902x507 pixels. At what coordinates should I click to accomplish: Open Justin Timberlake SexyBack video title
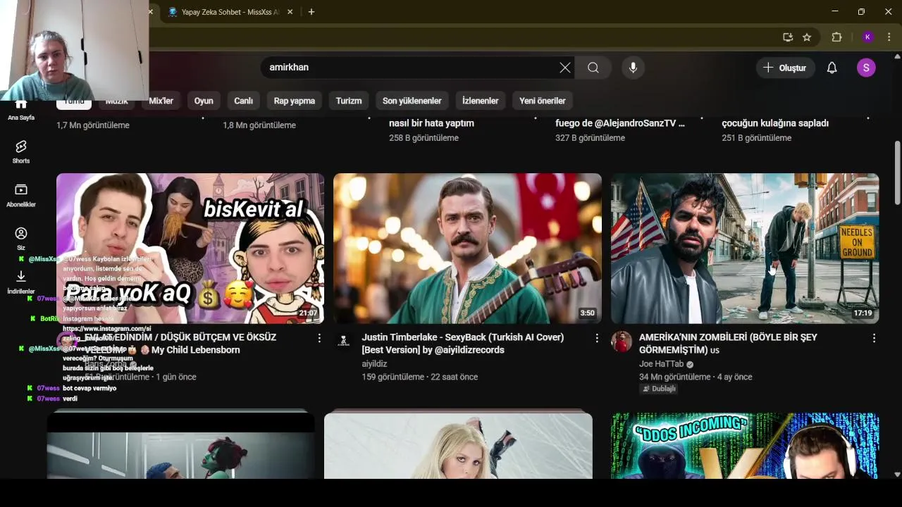(x=463, y=344)
